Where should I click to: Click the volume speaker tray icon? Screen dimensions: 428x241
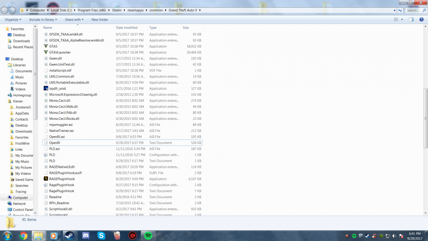(394, 236)
